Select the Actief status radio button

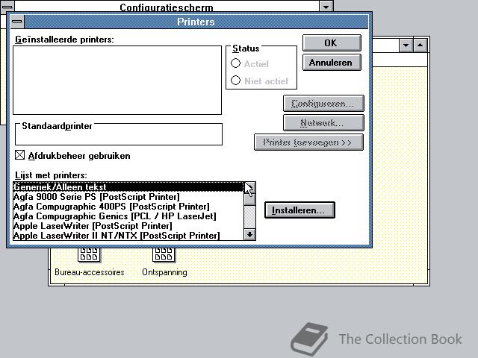pos(235,63)
